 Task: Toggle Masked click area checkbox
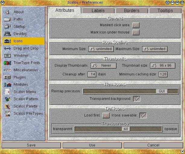click(x=136, y=25)
